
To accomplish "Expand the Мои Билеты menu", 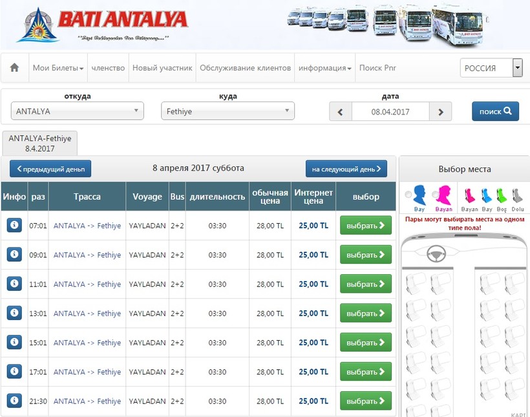I will pyautogui.click(x=58, y=68).
